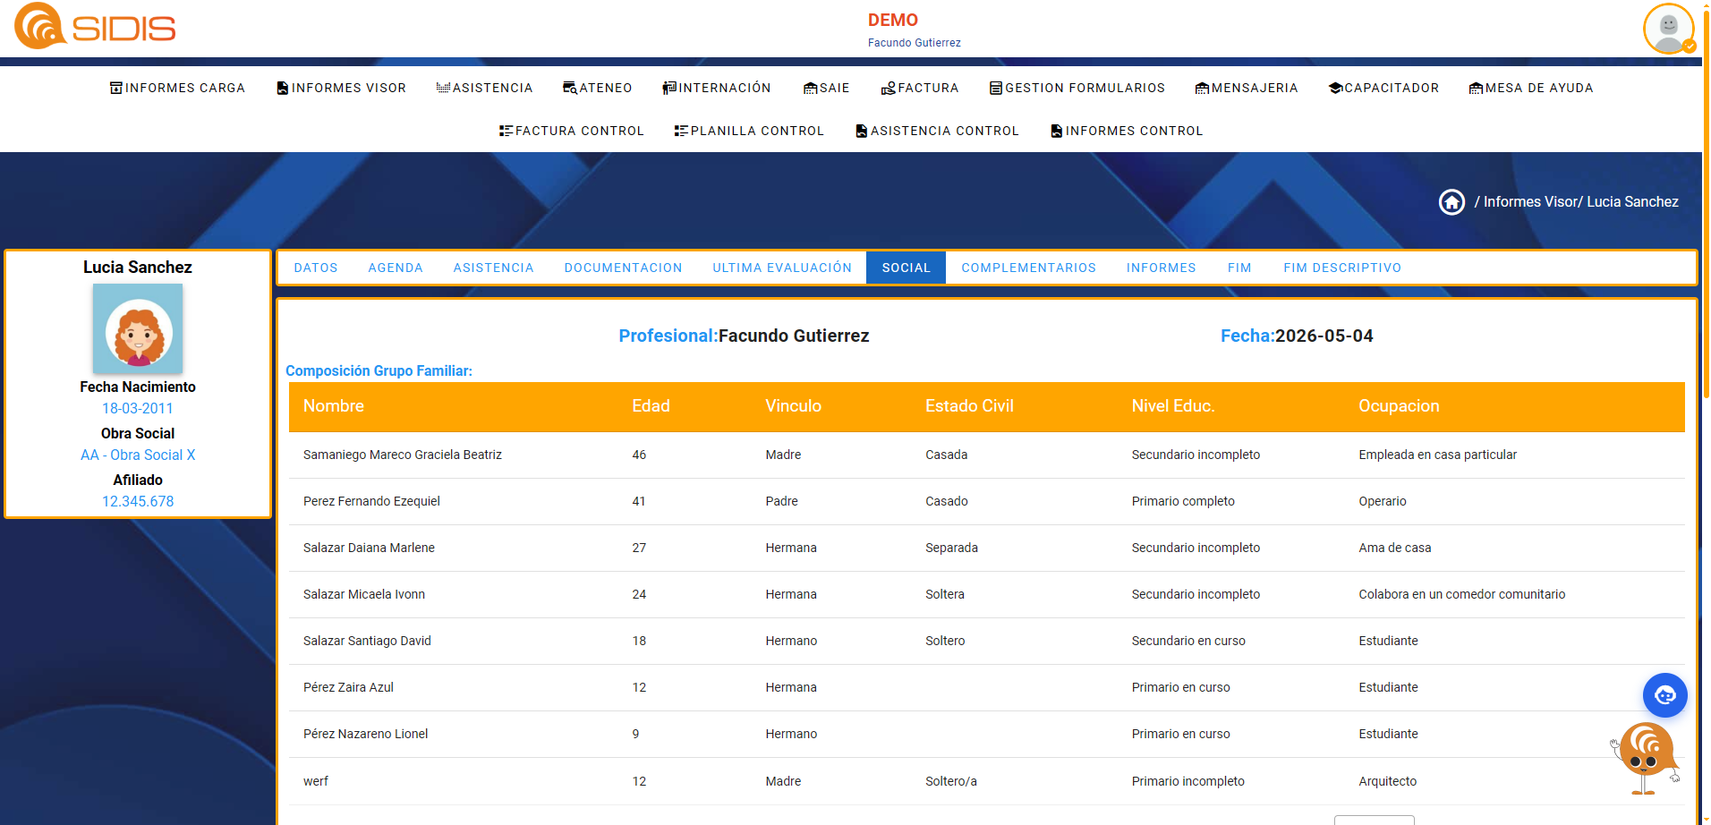Click the Mesa de Ayuda icon
This screenshot has width=1711, height=825.
pyautogui.click(x=1477, y=88)
